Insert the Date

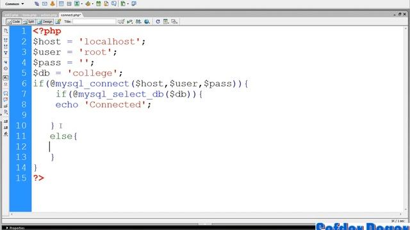click(98, 4)
